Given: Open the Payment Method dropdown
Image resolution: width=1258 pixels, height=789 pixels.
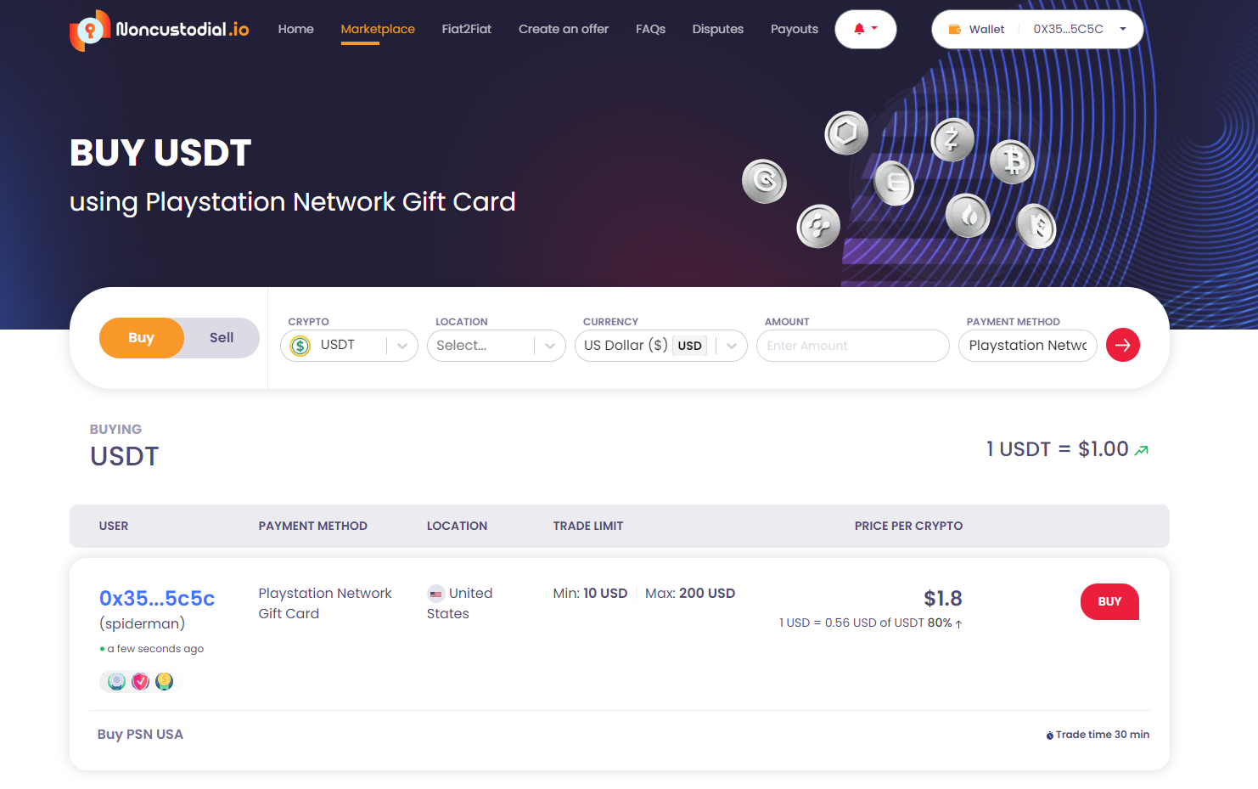Looking at the screenshot, I should (1028, 346).
